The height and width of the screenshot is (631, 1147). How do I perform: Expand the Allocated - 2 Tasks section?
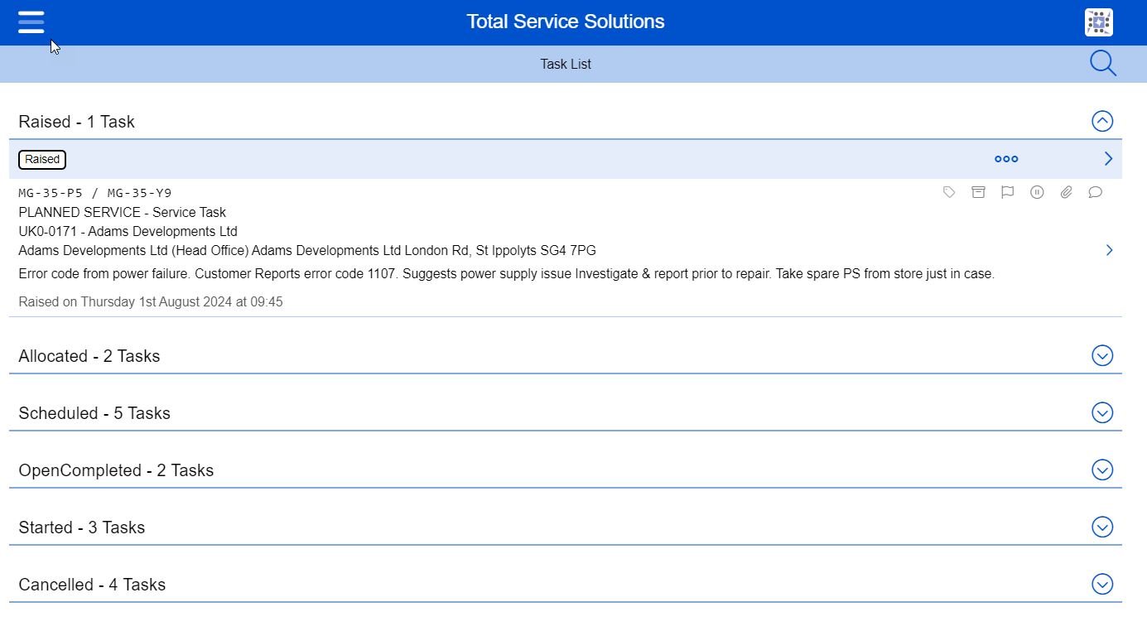click(1102, 356)
